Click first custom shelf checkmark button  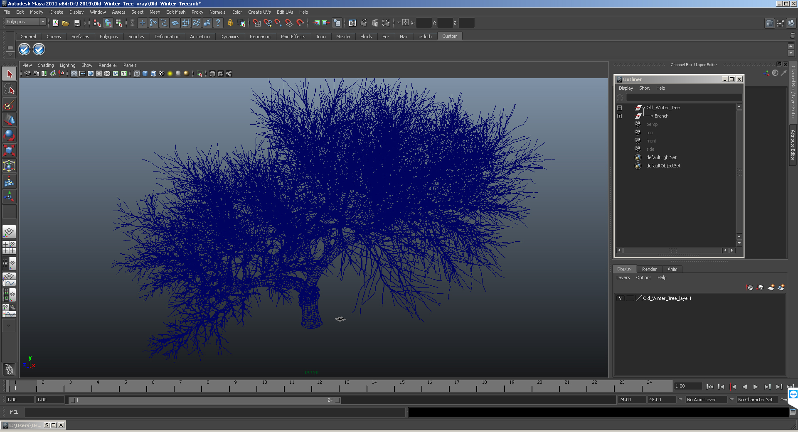click(x=25, y=49)
